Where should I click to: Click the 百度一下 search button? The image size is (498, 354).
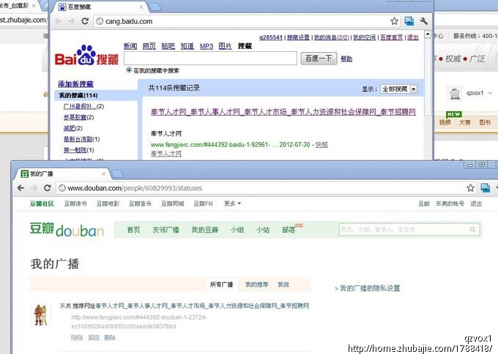pos(319,59)
